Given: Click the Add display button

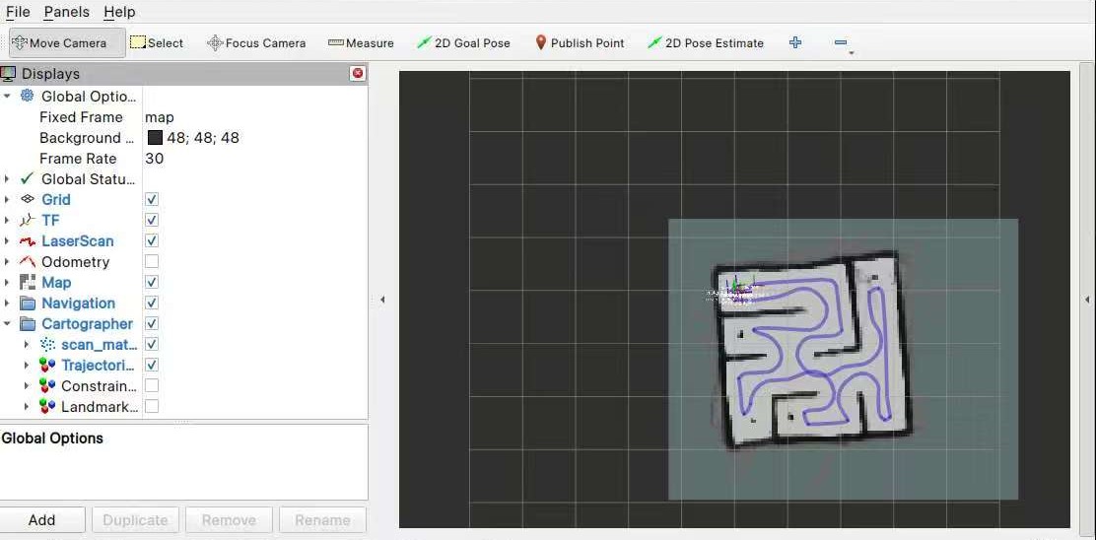Looking at the screenshot, I should point(41,520).
